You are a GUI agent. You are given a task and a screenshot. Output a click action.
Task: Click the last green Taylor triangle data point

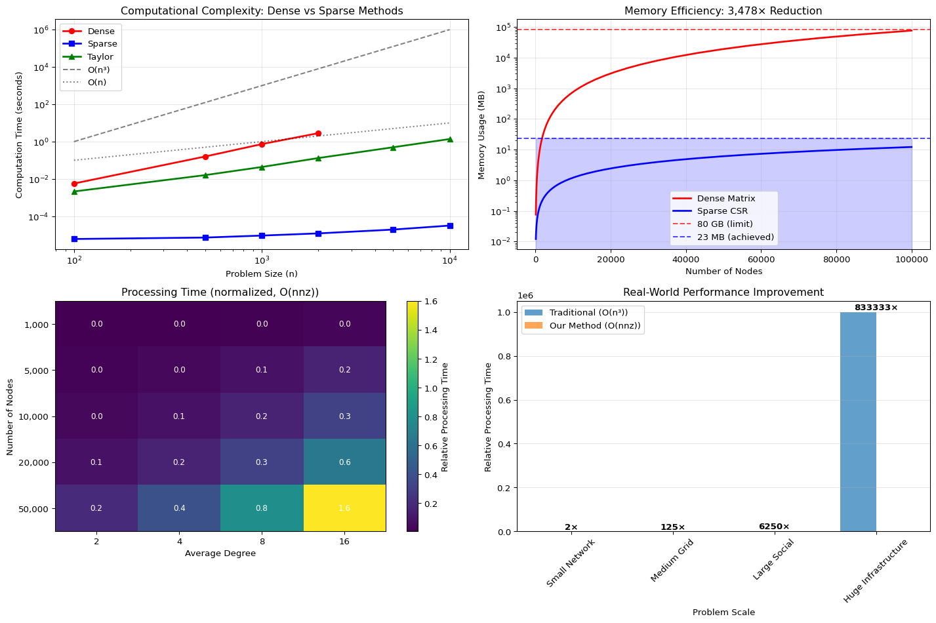[x=449, y=139]
